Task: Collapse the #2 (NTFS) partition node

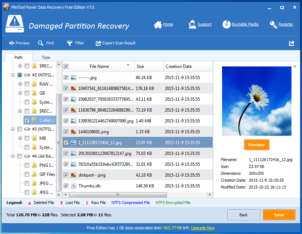Action: (x=12, y=75)
